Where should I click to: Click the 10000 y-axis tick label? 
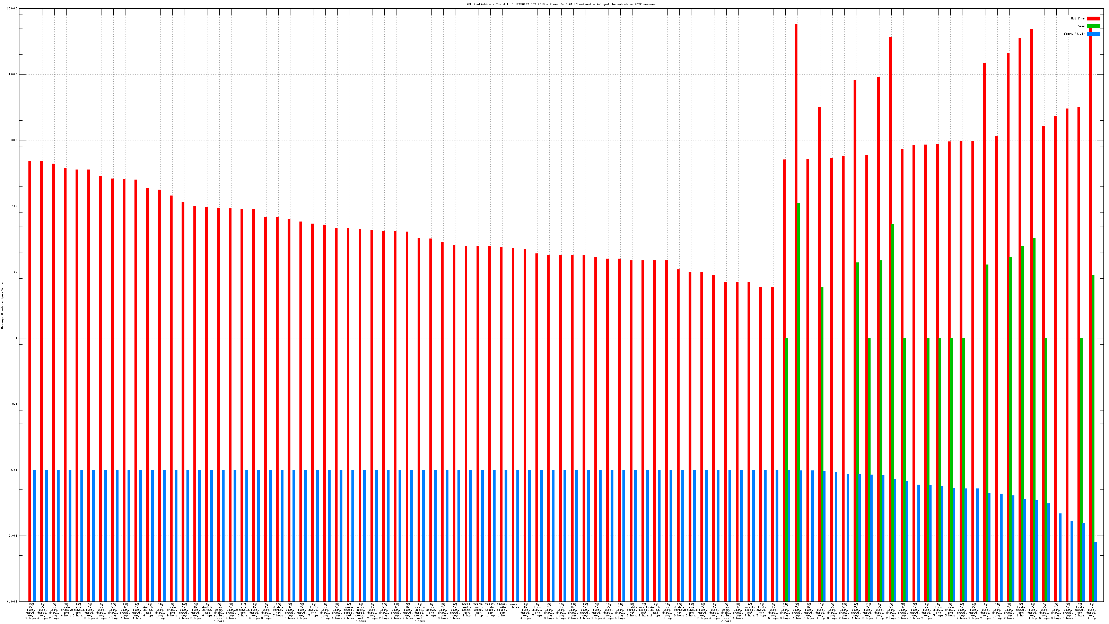pyautogui.click(x=14, y=75)
